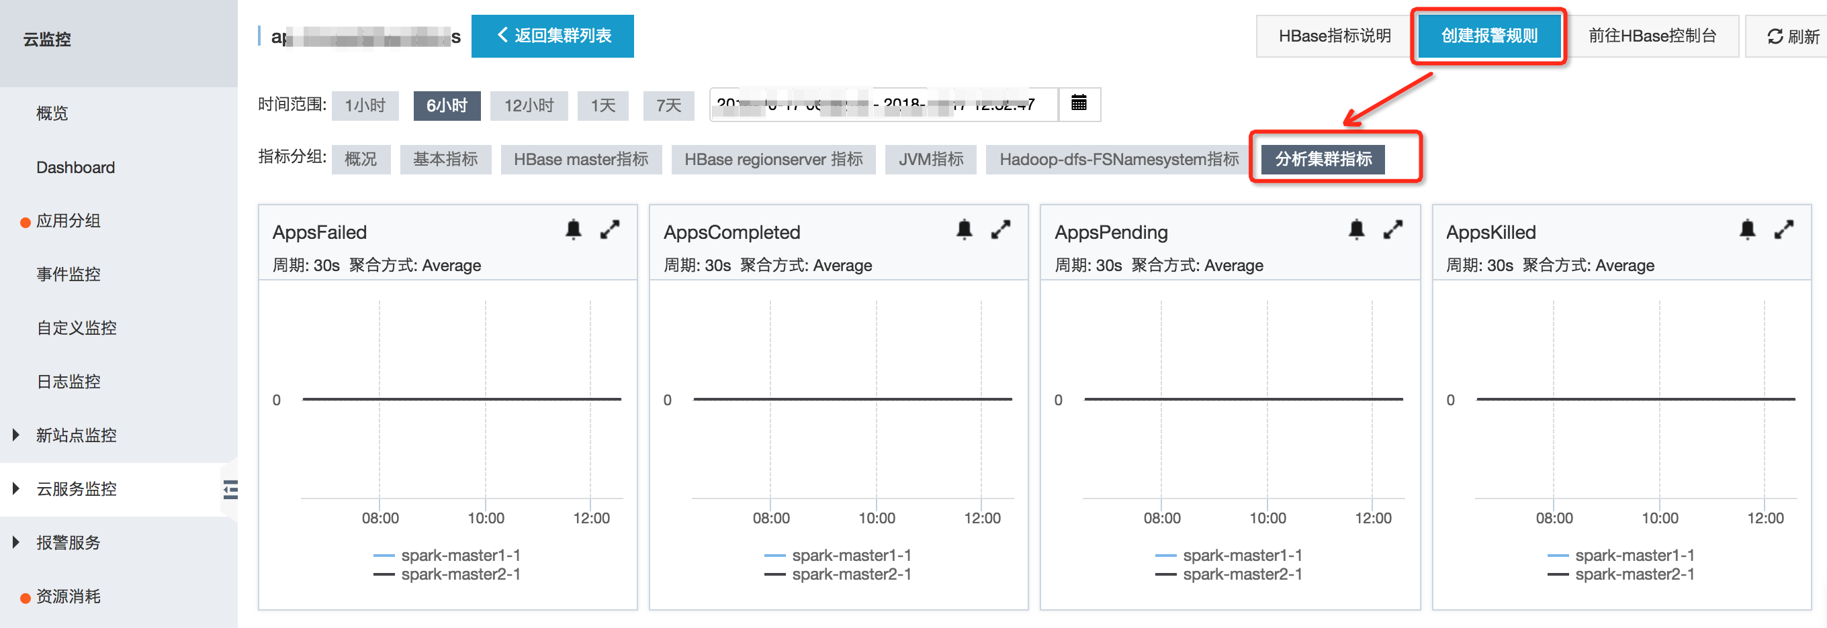
Task: Click 创建报警规则 button
Action: [x=1488, y=36]
